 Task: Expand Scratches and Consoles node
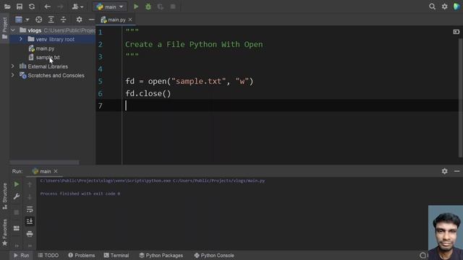coord(13,75)
